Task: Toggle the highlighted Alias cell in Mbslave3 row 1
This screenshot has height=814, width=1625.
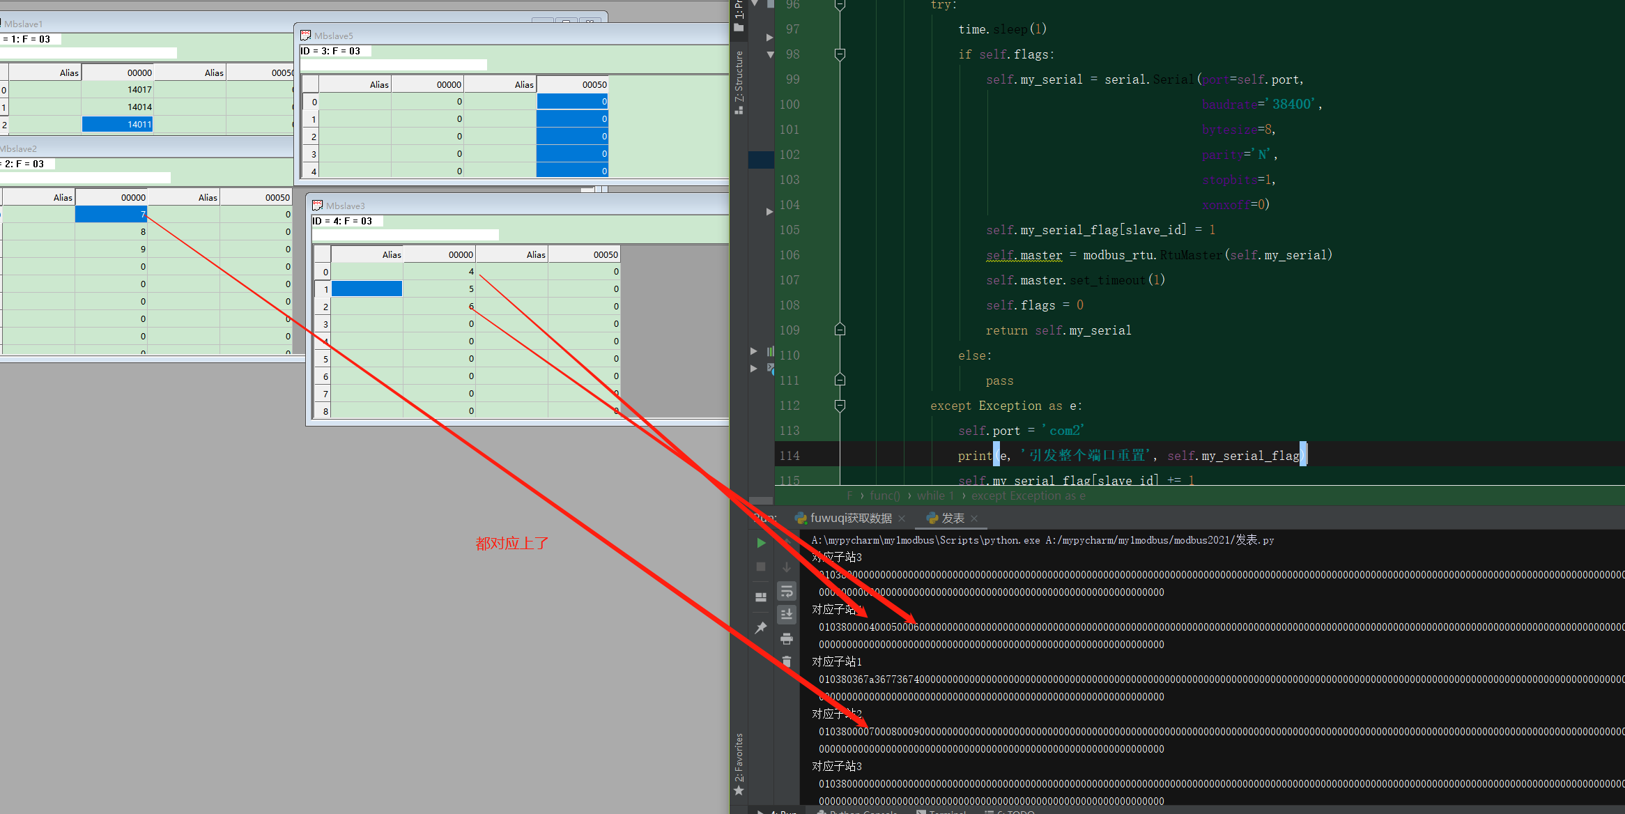Action: pyautogui.click(x=367, y=289)
